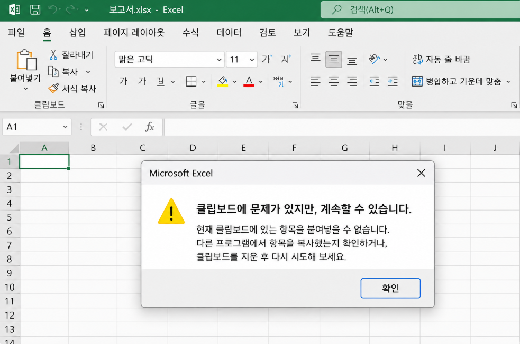Click 복사 copy button

pyautogui.click(x=63, y=71)
